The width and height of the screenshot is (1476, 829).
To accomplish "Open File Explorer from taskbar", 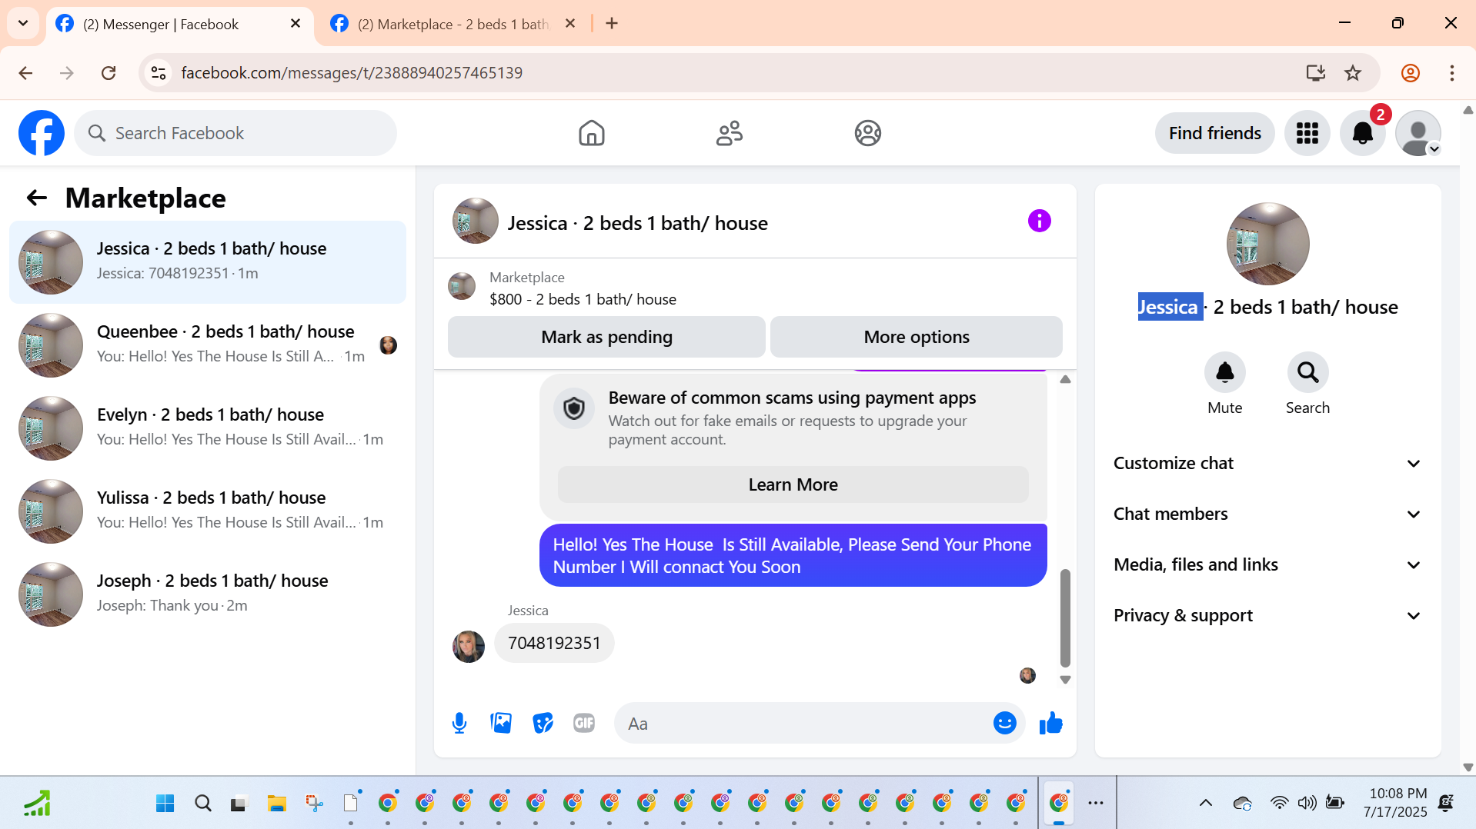I will (276, 804).
